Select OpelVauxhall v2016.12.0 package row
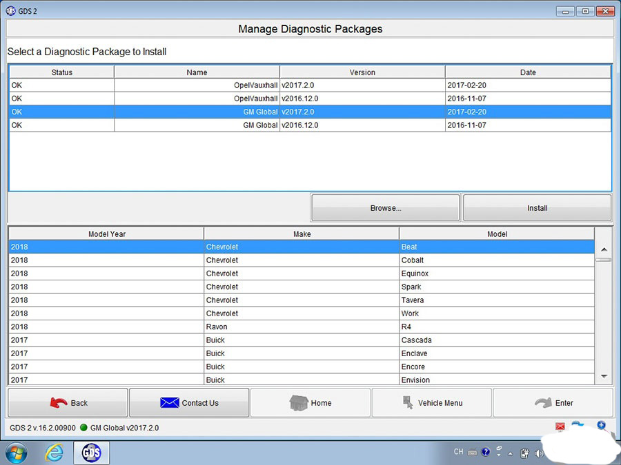The image size is (621, 465). [310, 99]
